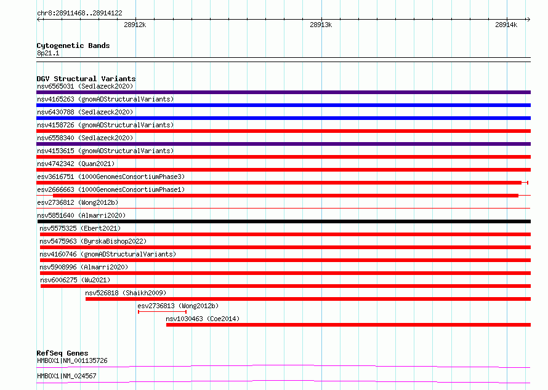
Task: Open the nsv5575325 (Ebert2021) label
Action: point(80,228)
